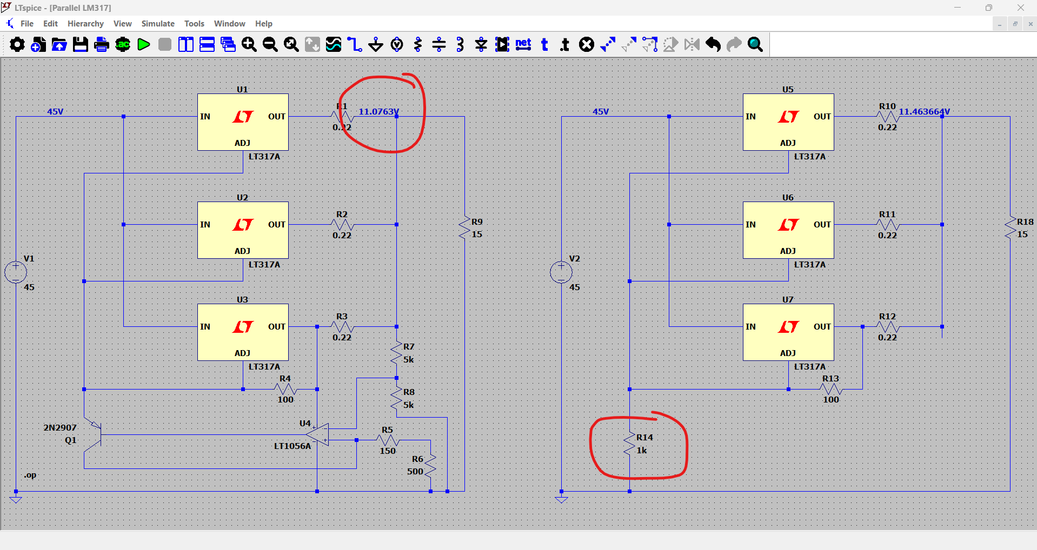The height and width of the screenshot is (550, 1037).
Task: Click the grayed autorange icon
Action: [x=313, y=44]
